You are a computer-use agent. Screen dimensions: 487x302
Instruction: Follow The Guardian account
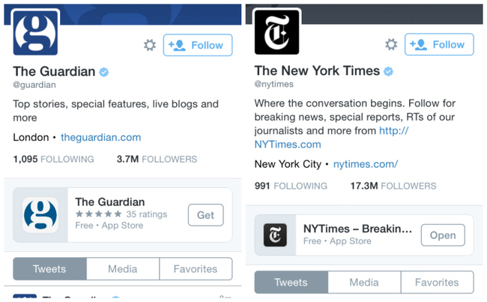click(198, 45)
